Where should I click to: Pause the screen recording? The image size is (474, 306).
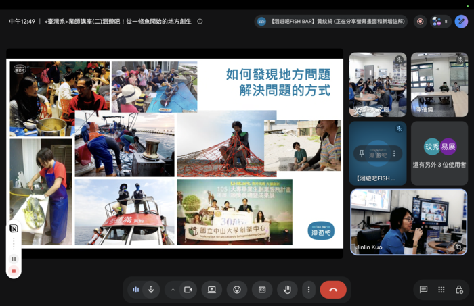click(x=14, y=259)
